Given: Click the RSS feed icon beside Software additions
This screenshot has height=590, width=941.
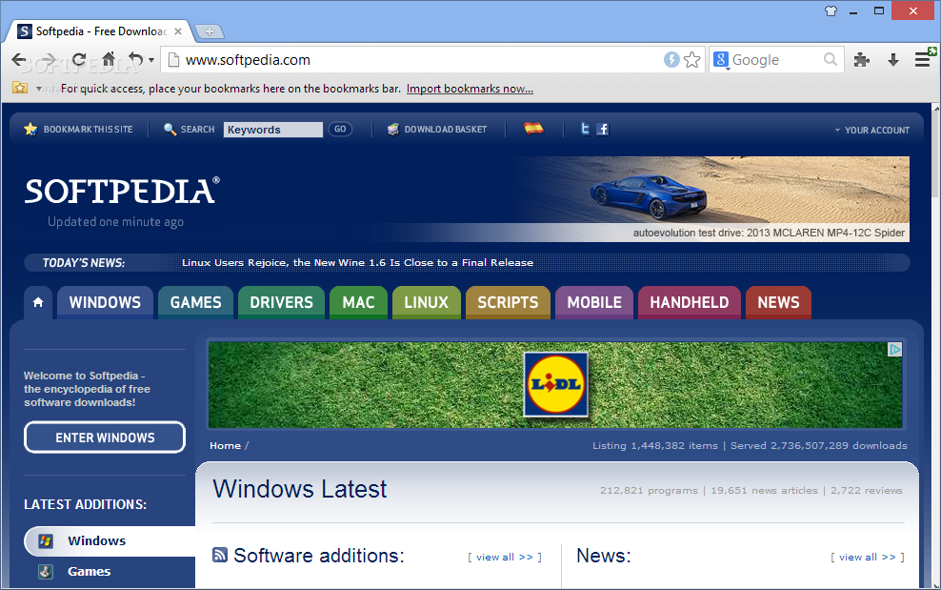Looking at the screenshot, I should click(220, 555).
